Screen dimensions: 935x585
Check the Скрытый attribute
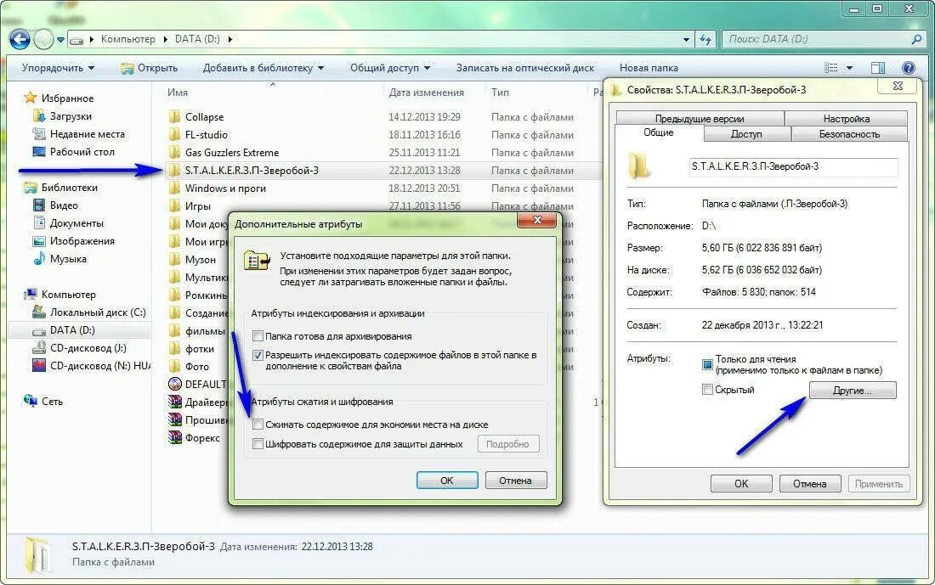pos(707,390)
